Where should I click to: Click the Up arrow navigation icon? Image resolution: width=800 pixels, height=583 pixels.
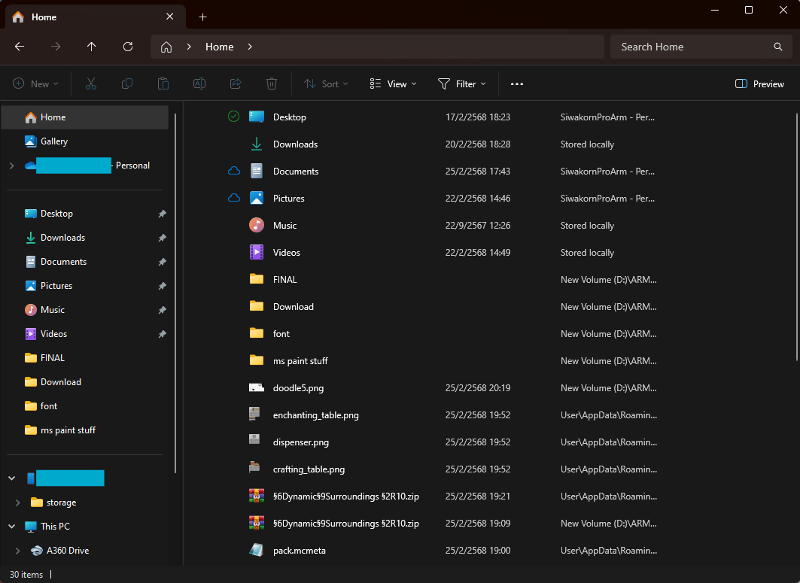click(92, 47)
